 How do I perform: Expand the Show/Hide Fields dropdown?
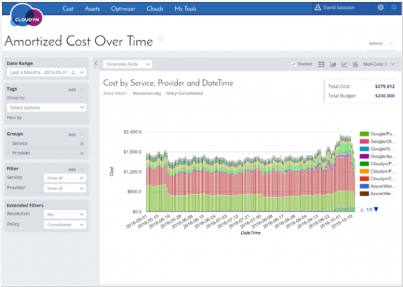tap(128, 64)
